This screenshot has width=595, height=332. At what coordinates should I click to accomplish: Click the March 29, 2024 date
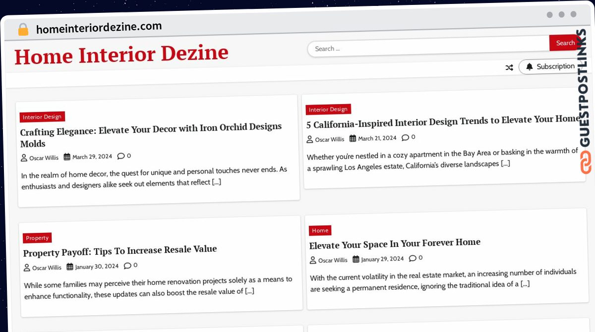(x=92, y=157)
